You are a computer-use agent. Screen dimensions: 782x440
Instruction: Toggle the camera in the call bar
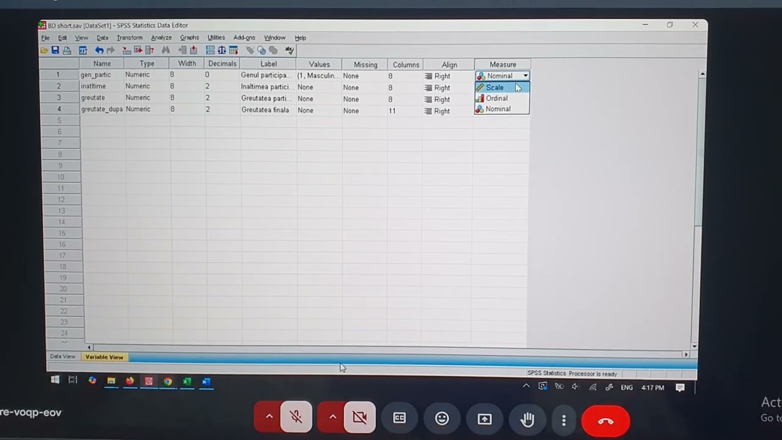point(360,417)
